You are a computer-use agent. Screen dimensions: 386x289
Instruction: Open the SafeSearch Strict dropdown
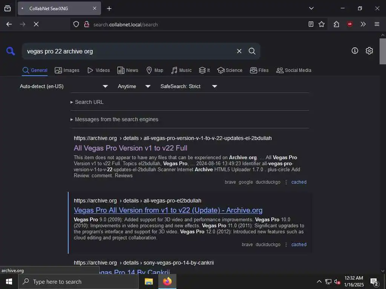point(188,86)
